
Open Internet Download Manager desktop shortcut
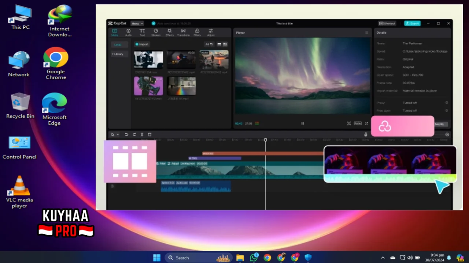click(60, 21)
